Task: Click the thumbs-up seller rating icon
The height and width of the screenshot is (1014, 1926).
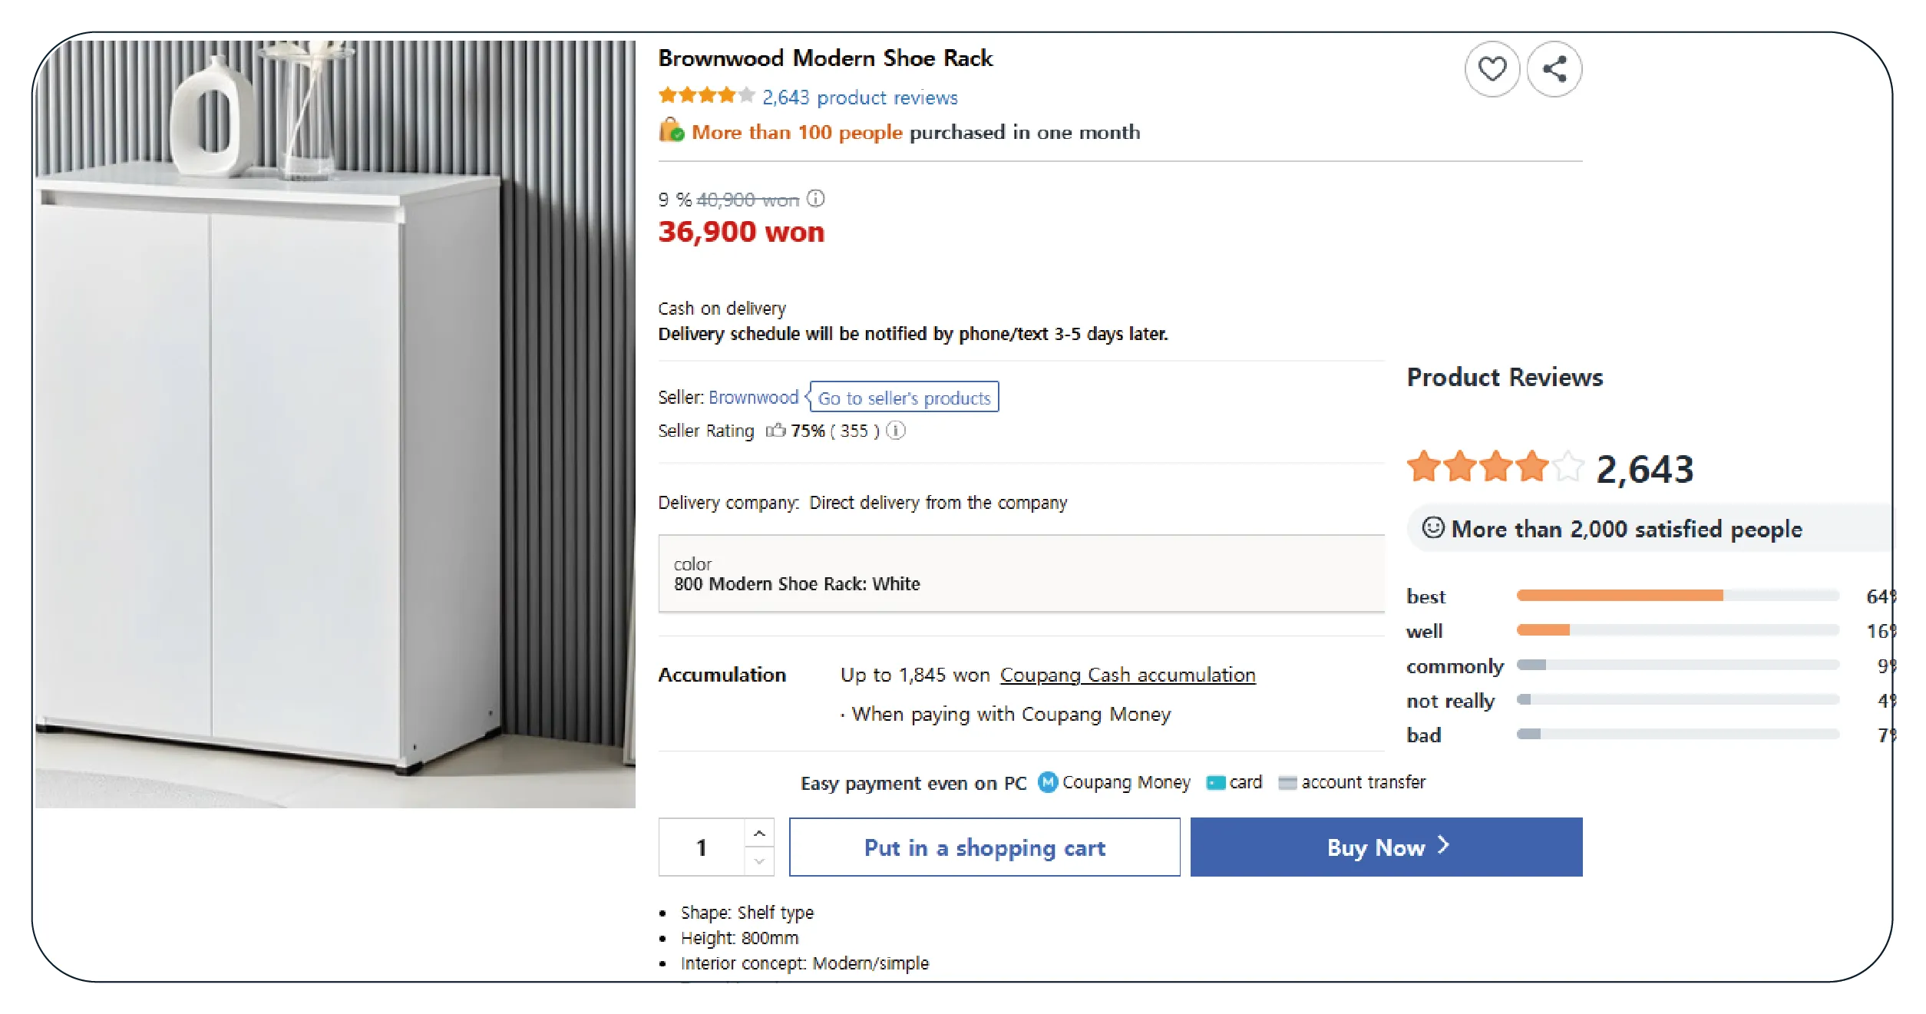Action: point(775,431)
